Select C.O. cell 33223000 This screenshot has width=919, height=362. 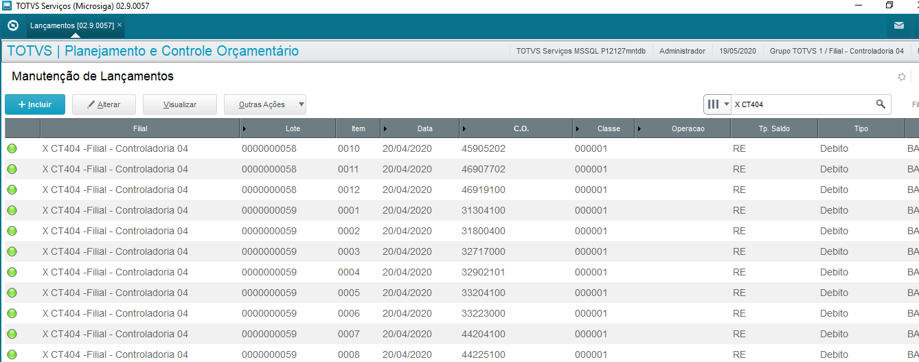click(483, 313)
